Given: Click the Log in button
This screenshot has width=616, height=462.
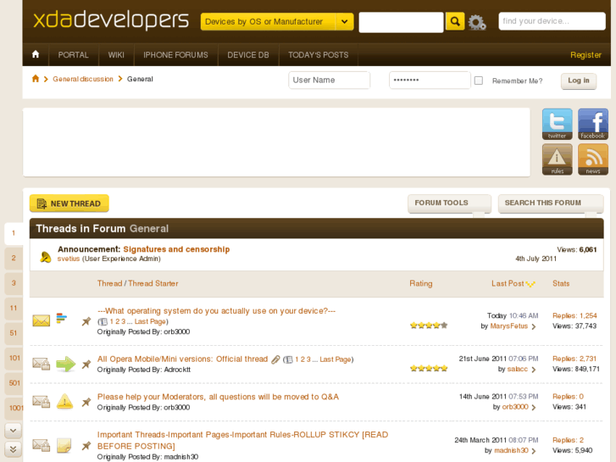Looking at the screenshot, I should click(x=578, y=81).
